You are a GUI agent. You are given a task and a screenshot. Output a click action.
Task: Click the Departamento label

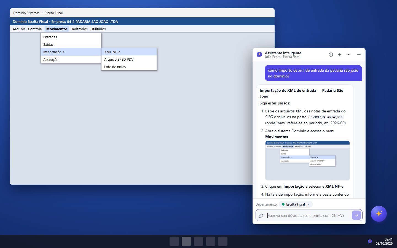[267, 204]
